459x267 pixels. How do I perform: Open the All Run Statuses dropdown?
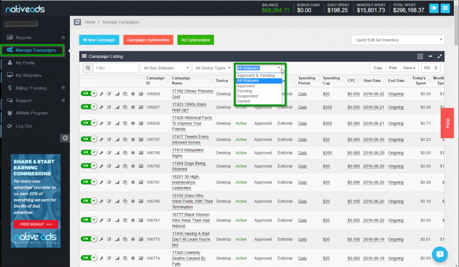[x=166, y=68]
